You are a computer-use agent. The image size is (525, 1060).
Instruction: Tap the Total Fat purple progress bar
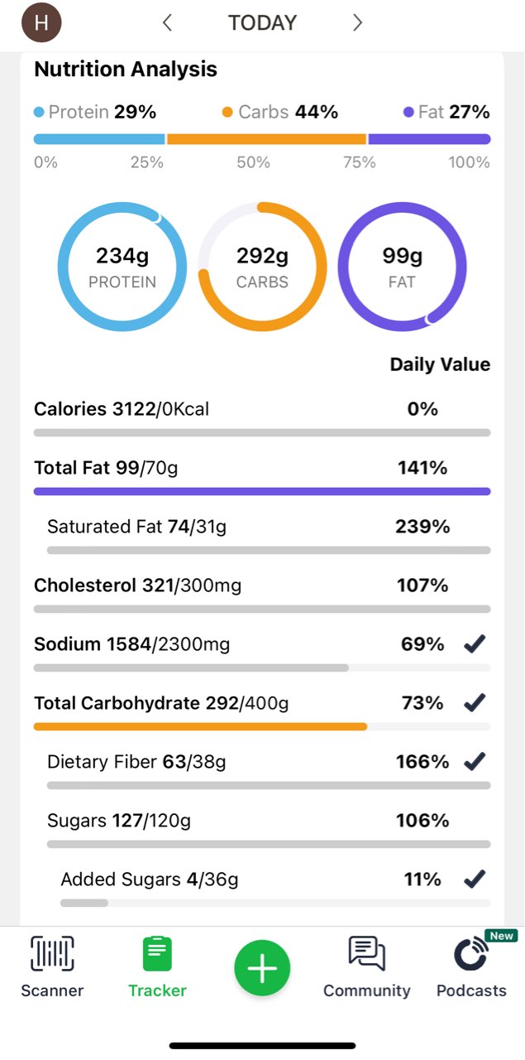tap(262, 491)
